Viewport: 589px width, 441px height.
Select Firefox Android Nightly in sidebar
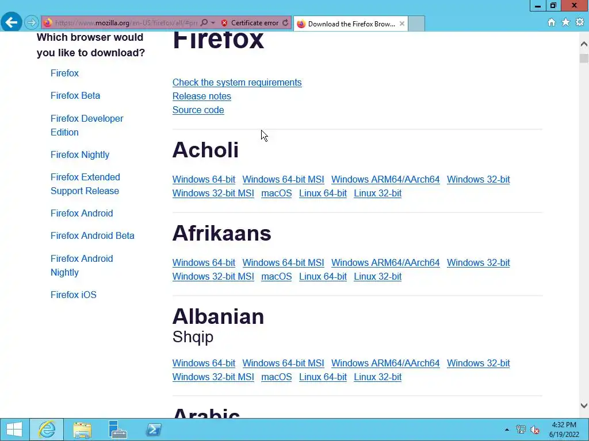tap(82, 265)
